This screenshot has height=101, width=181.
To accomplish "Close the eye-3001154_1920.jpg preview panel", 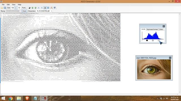I will [170, 58].
